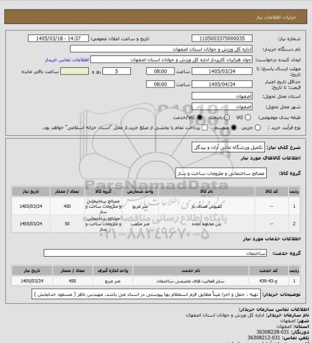
Task: Open the اطلاعات تماس خریدار link
Action: [x=67, y=60]
